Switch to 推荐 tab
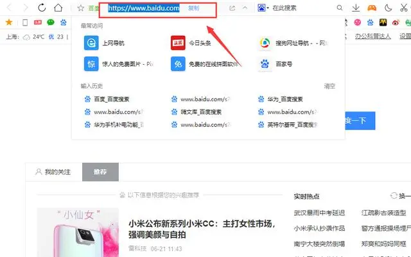The image size is (411, 257). pyautogui.click(x=100, y=172)
